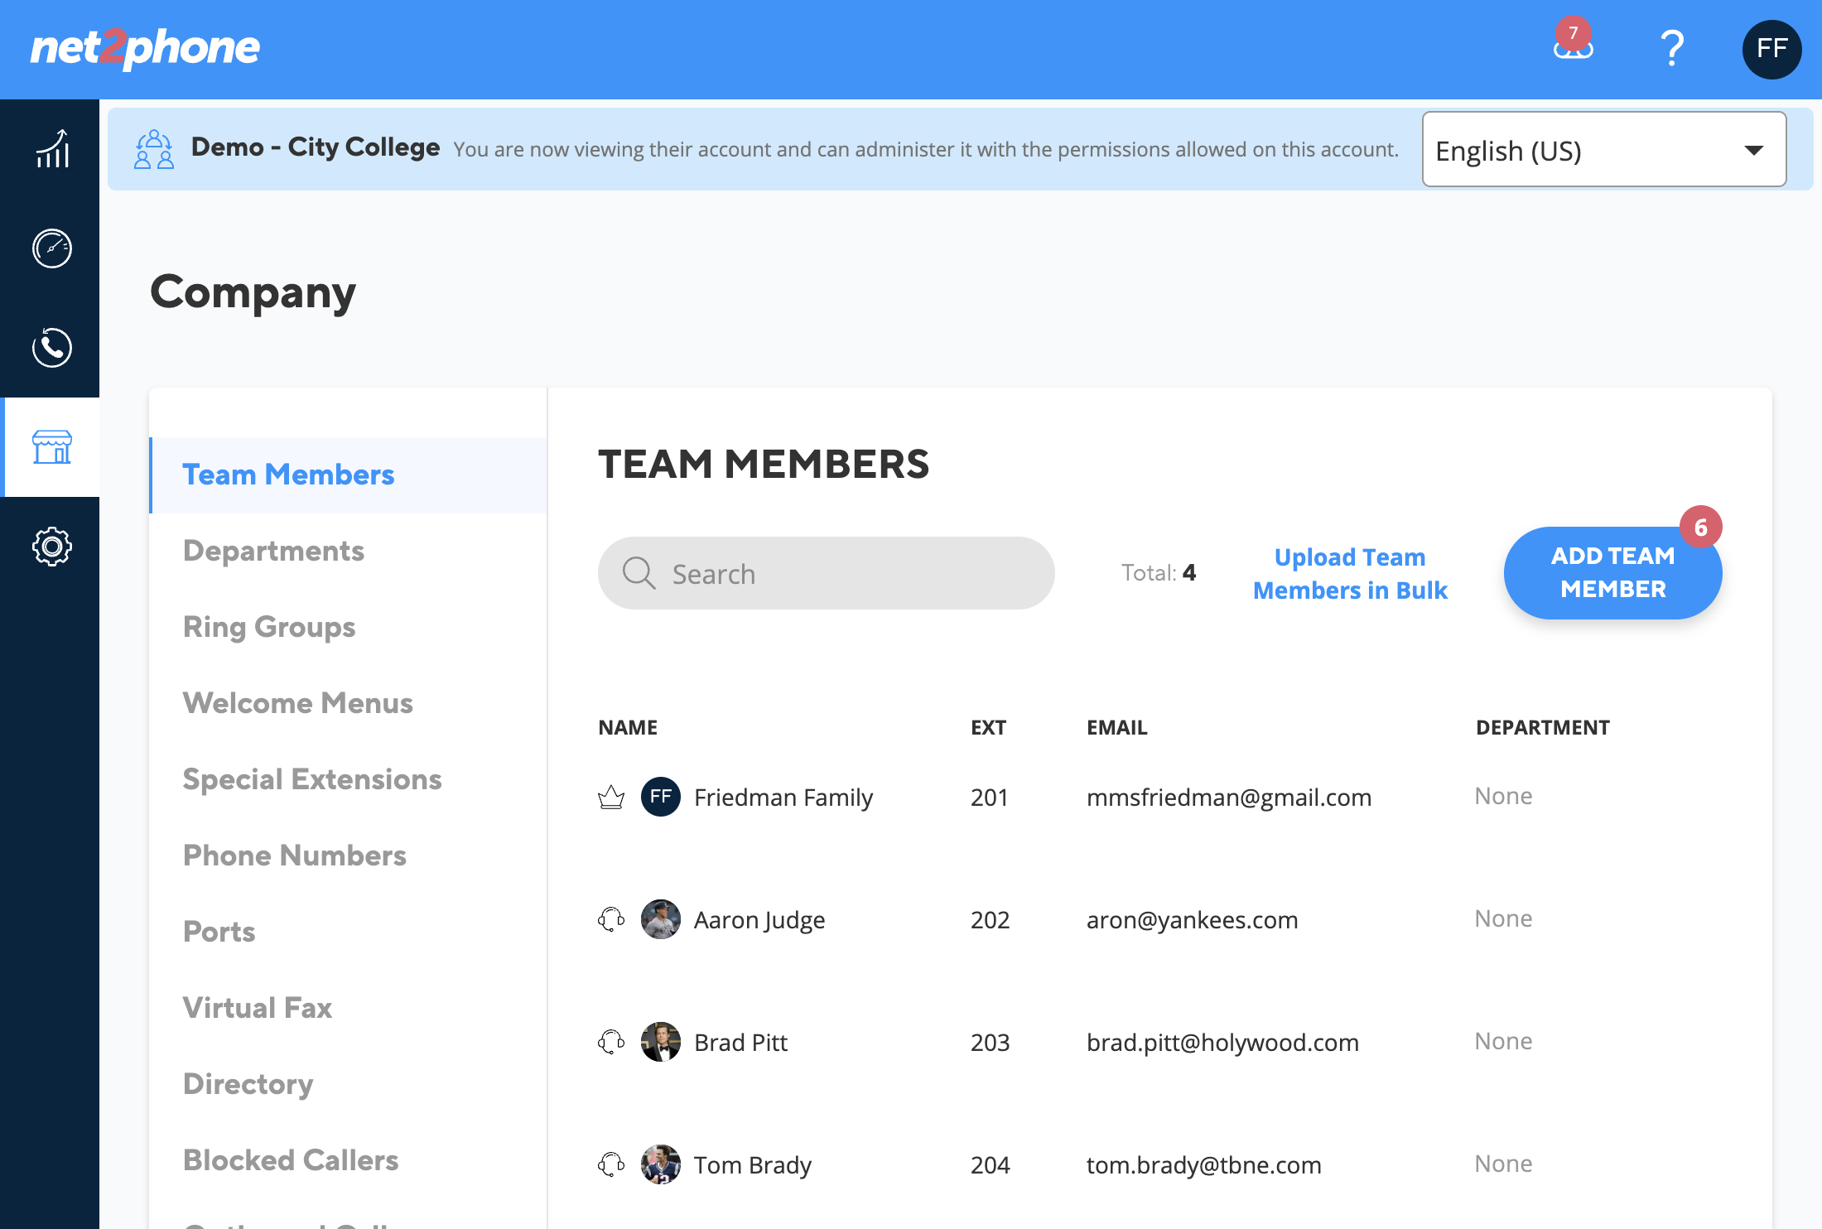Click the headset icon for Brad Pitt
This screenshot has width=1822, height=1229.
(x=611, y=1042)
